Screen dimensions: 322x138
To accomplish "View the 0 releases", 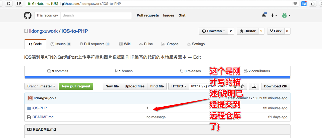I will tap(190, 71).
